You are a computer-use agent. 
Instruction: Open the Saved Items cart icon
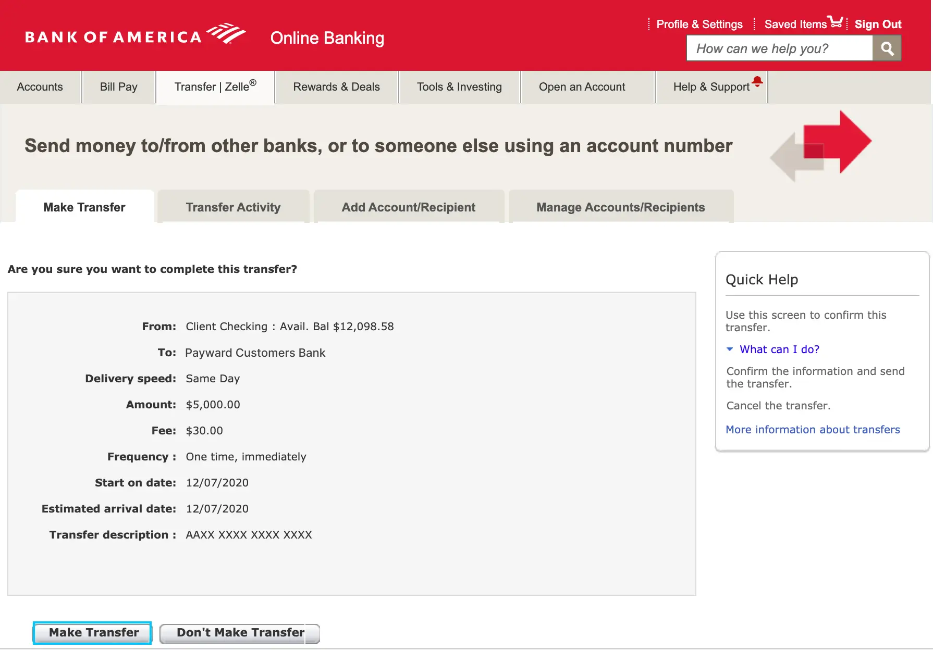coord(835,22)
